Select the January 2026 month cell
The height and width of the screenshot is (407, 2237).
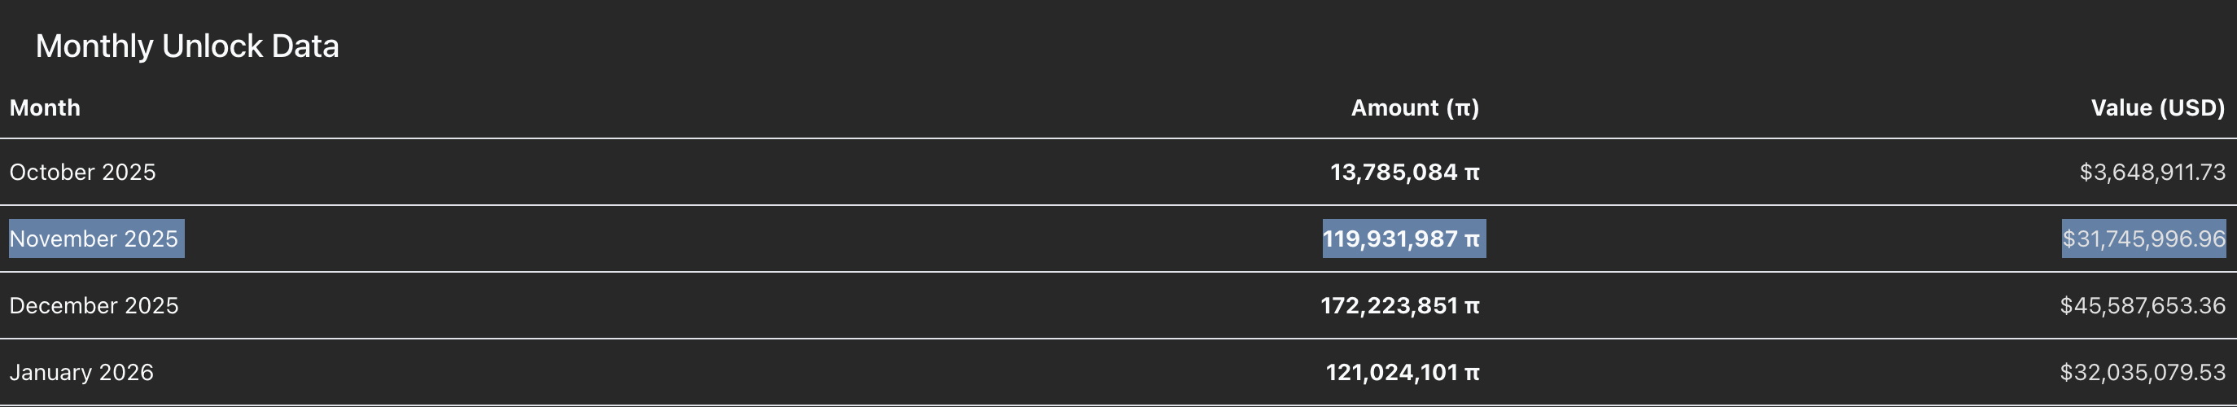[81, 372]
